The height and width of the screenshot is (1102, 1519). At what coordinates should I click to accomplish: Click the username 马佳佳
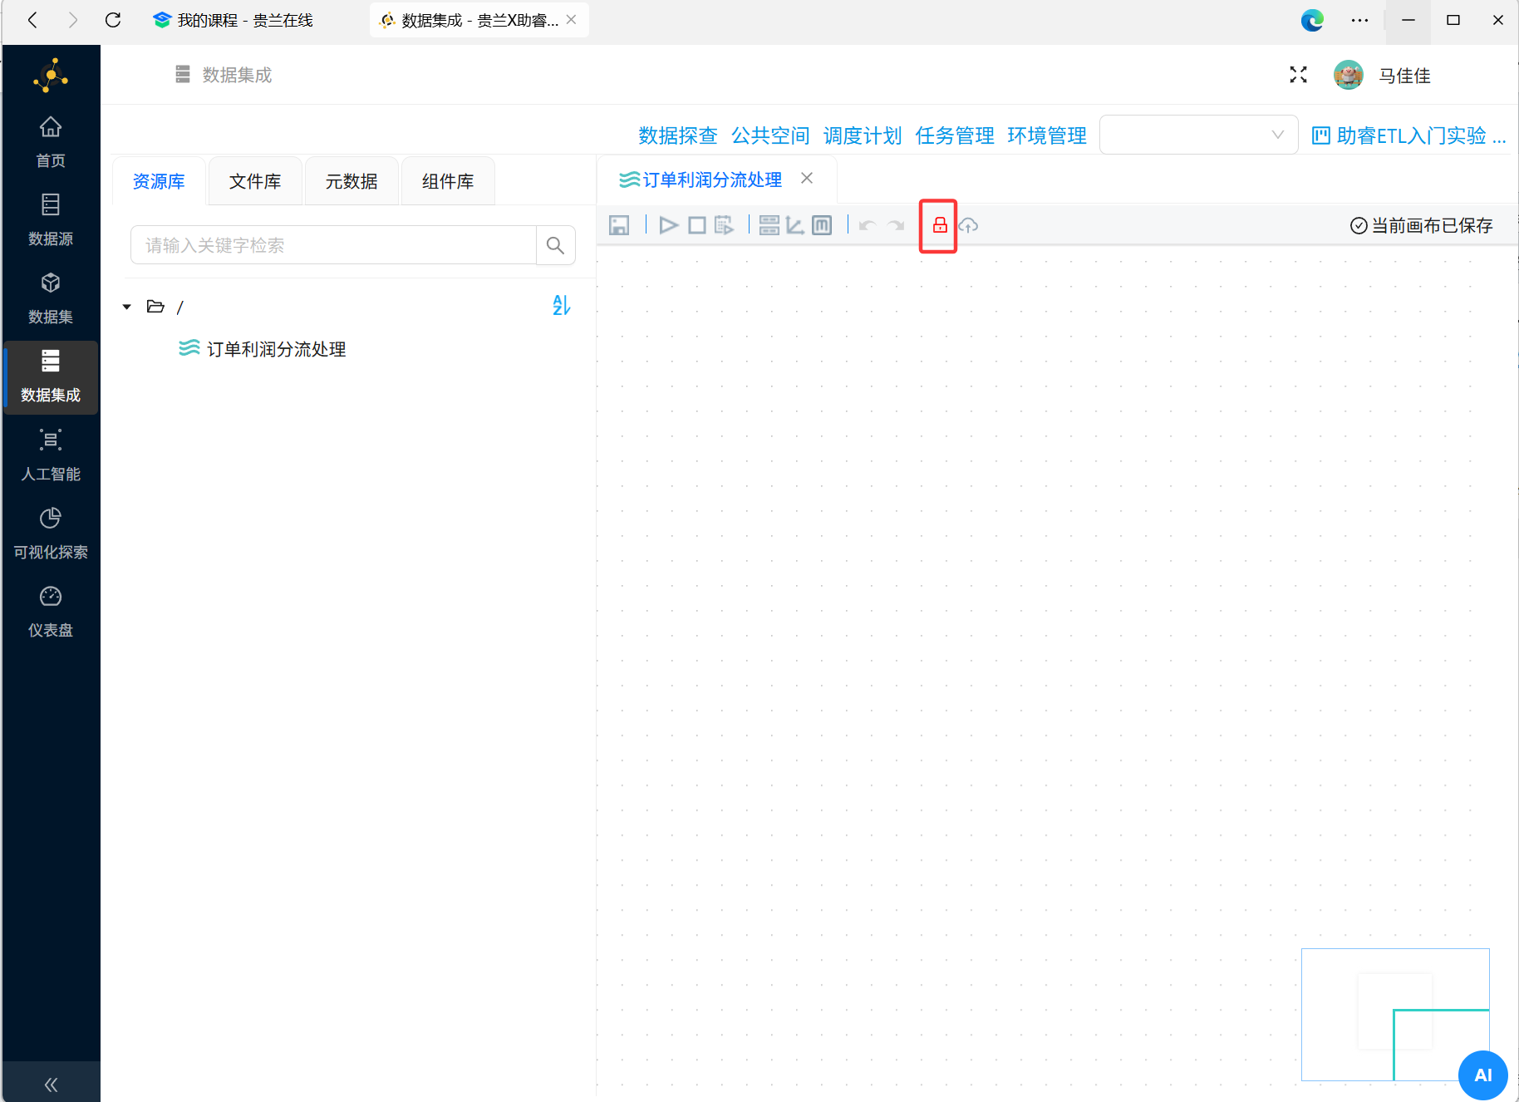tap(1405, 76)
